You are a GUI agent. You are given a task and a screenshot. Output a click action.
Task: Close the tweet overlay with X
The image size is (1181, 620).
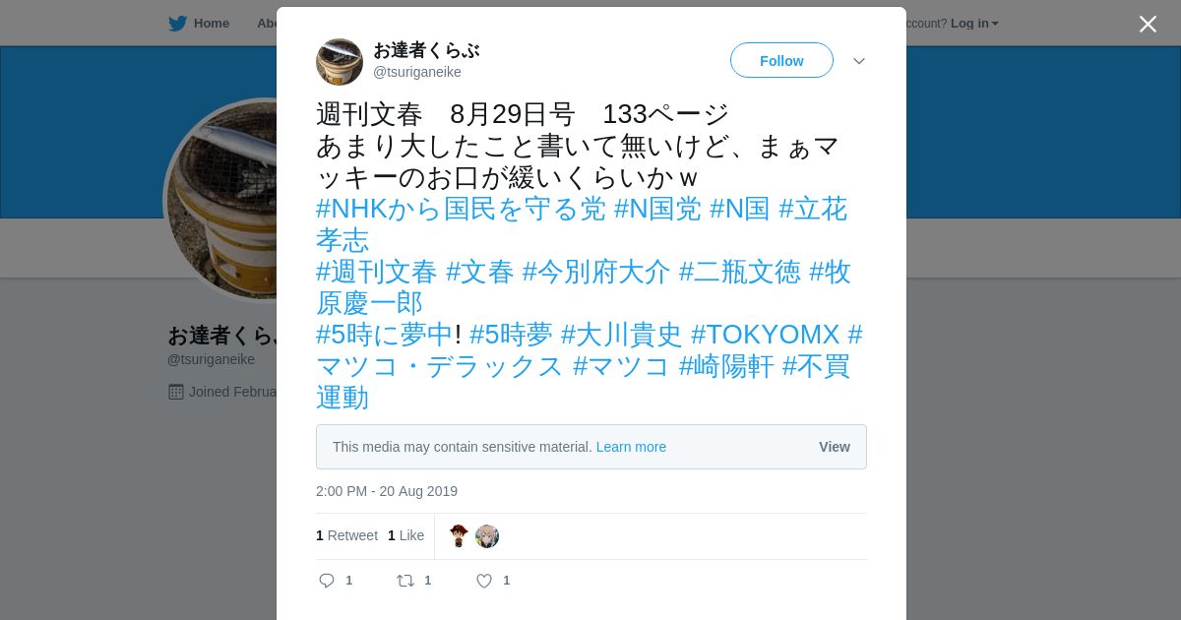pyautogui.click(x=1148, y=24)
